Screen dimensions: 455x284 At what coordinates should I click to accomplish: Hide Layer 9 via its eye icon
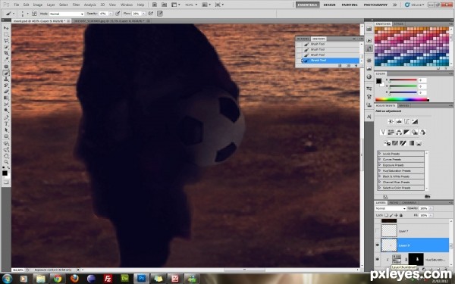[x=377, y=245]
